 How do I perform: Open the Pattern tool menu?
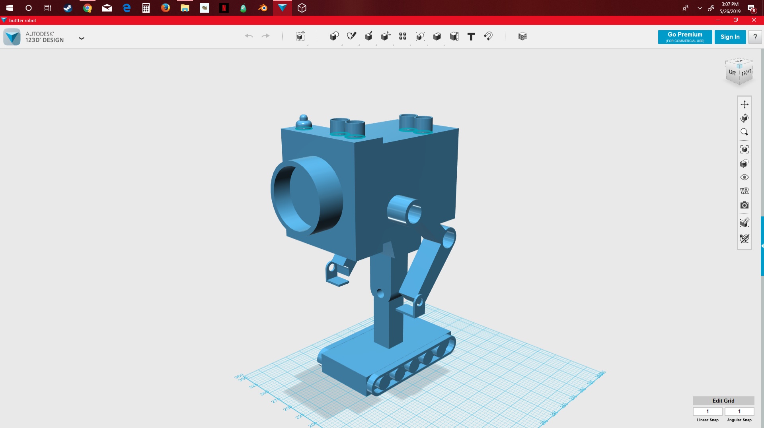point(403,36)
